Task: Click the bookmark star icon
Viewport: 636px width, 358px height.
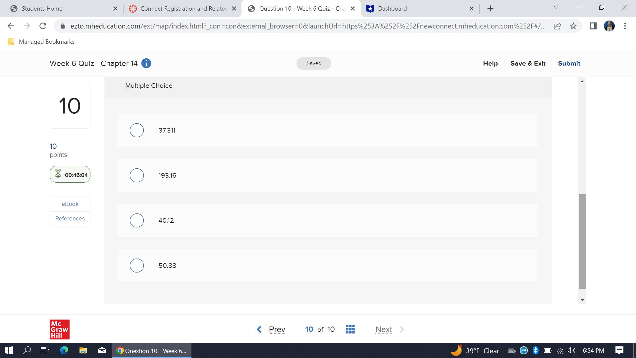Action: coord(573,26)
